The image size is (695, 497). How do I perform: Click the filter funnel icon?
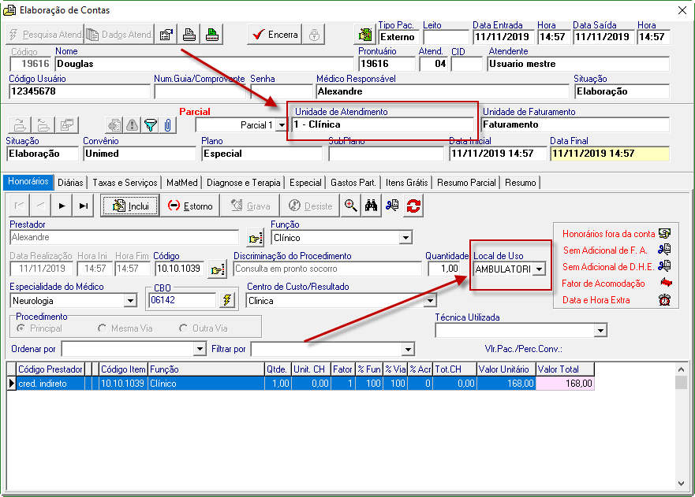pyautogui.click(x=150, y=125)
